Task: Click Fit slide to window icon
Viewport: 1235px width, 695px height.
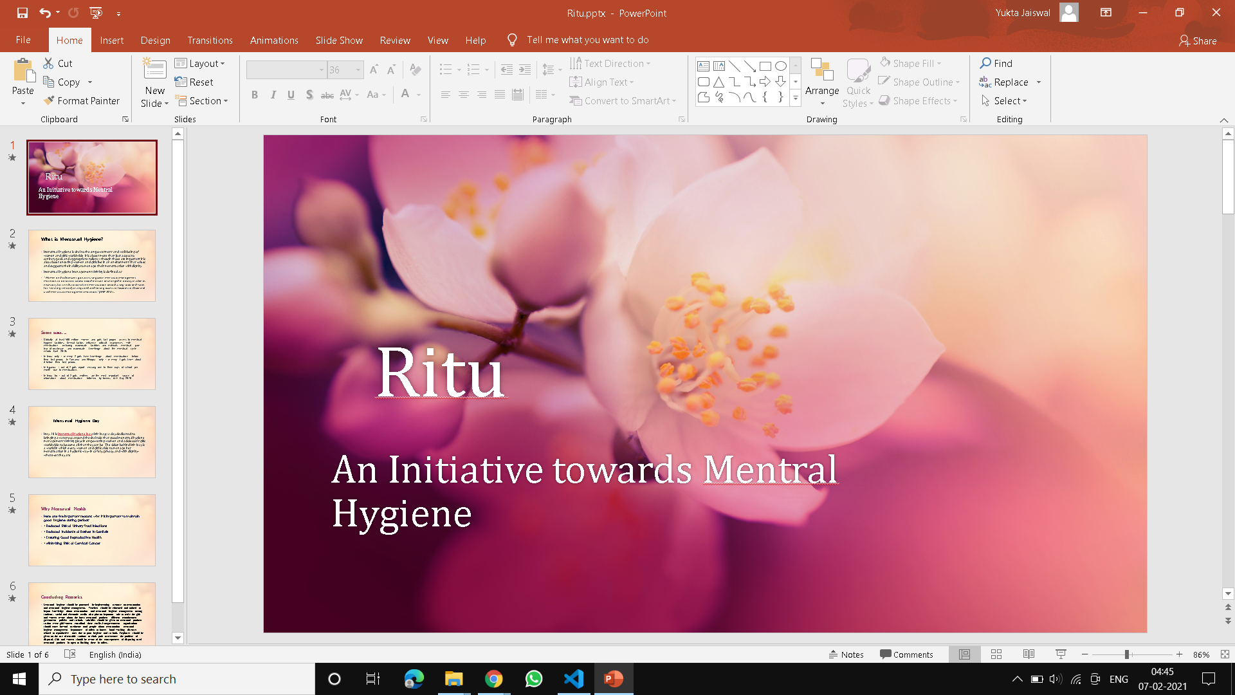Action: point(1225,654)
